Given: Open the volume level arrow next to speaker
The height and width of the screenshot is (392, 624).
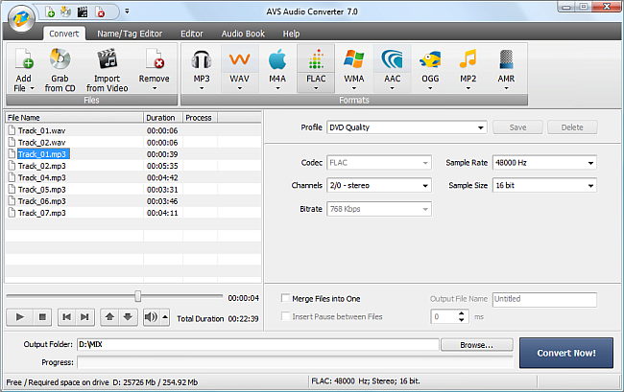Looking at the screenshot, I should 165,317.
